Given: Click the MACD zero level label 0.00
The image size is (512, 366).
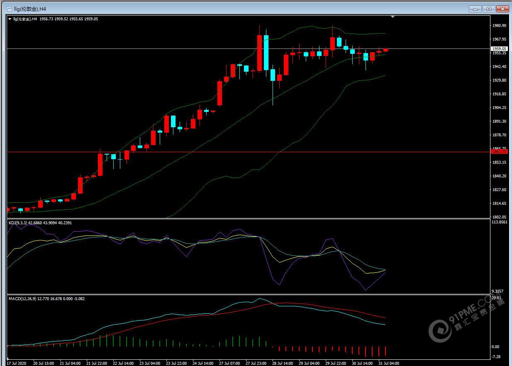Looking at the screenshot, I should coord(496,347).
